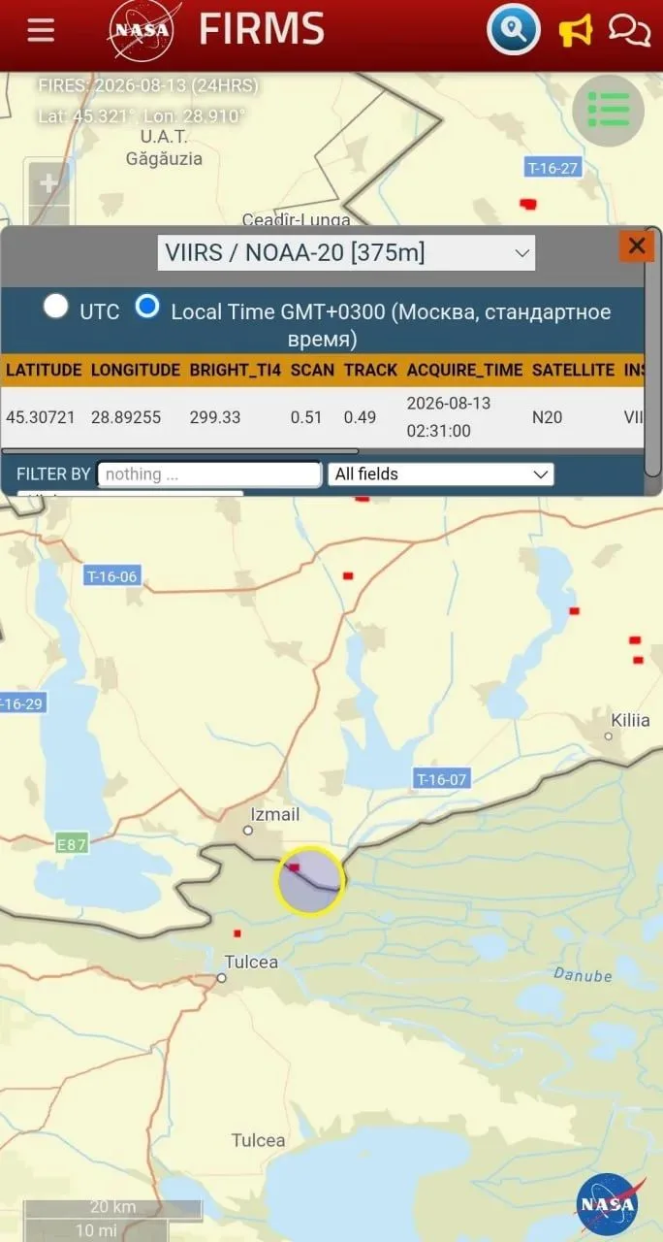
Task: Click the fire marker southwest of Izmail
Action: point(237,933)
